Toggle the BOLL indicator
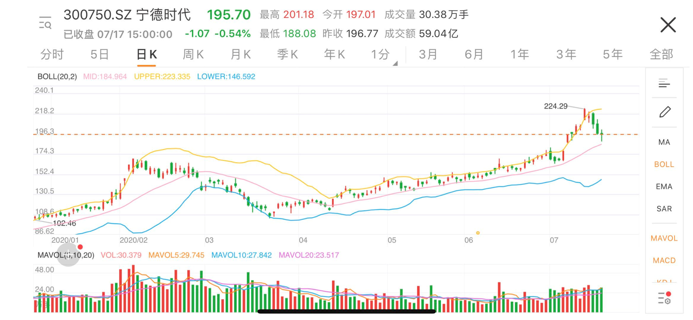Viewport: 693px width, 320px height. pyautogui.click(x=664, y=164)
